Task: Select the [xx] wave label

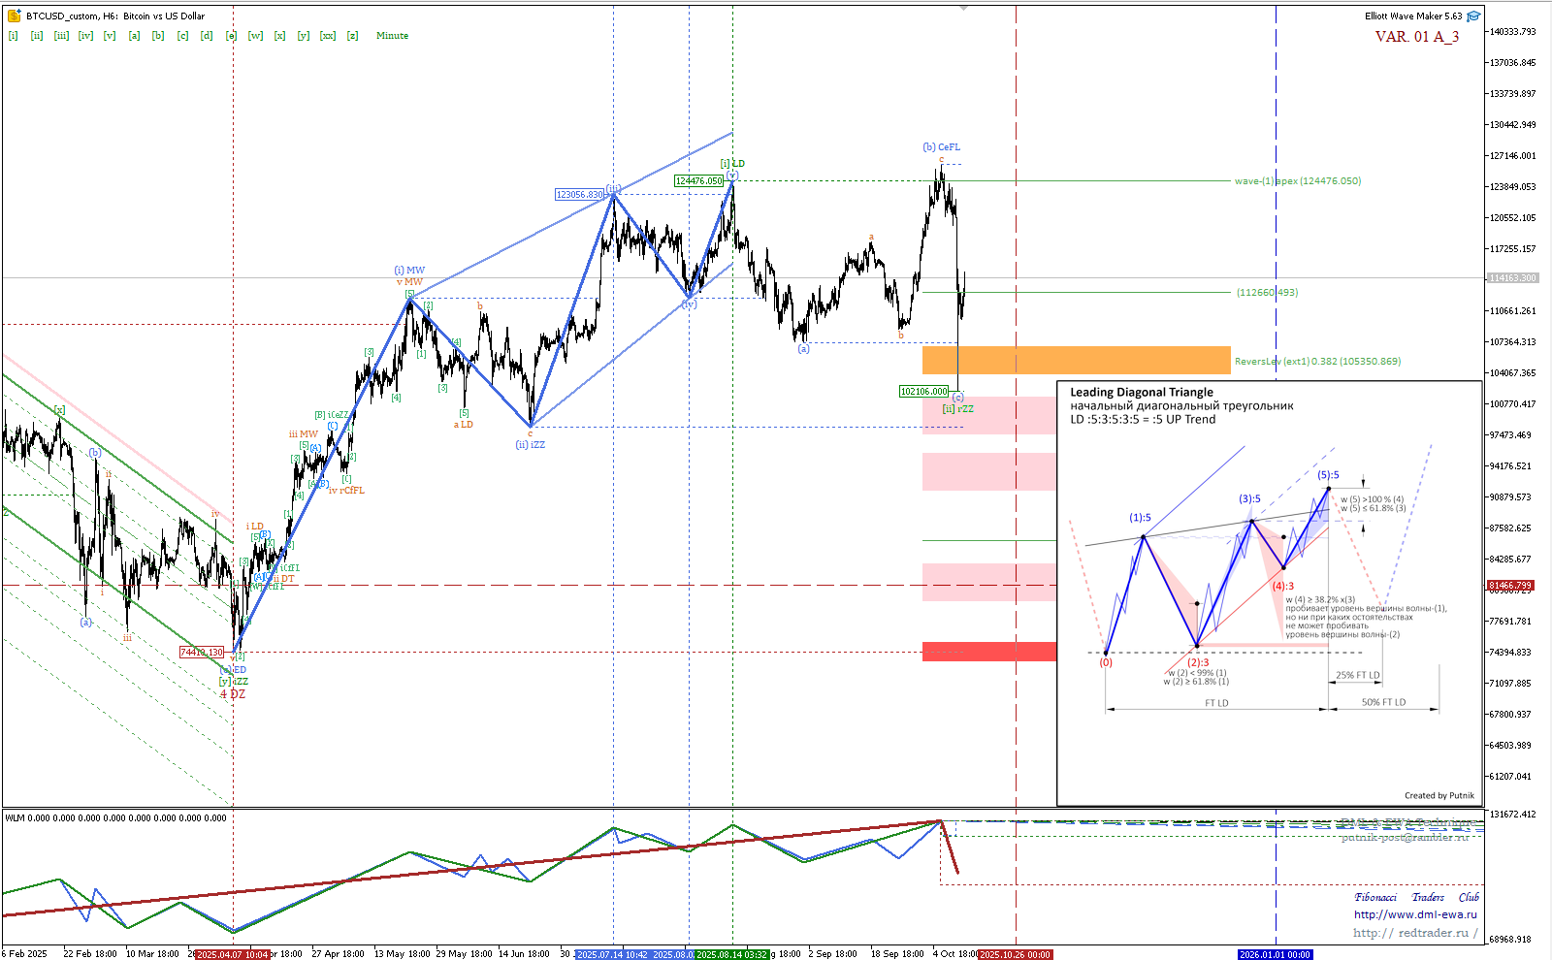Action: coord(328,36)
